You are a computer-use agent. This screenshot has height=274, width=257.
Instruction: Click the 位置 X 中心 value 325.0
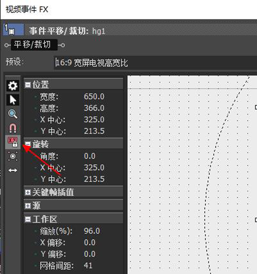point(94,120)
